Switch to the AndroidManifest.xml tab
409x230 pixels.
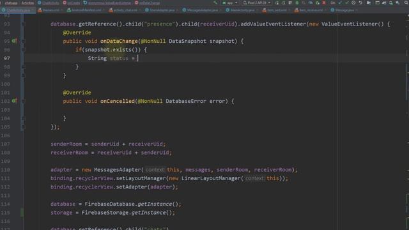85,10
